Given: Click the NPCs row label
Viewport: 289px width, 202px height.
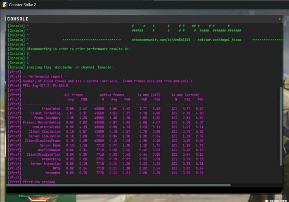Looking at the screenshot, I should 57,168.
